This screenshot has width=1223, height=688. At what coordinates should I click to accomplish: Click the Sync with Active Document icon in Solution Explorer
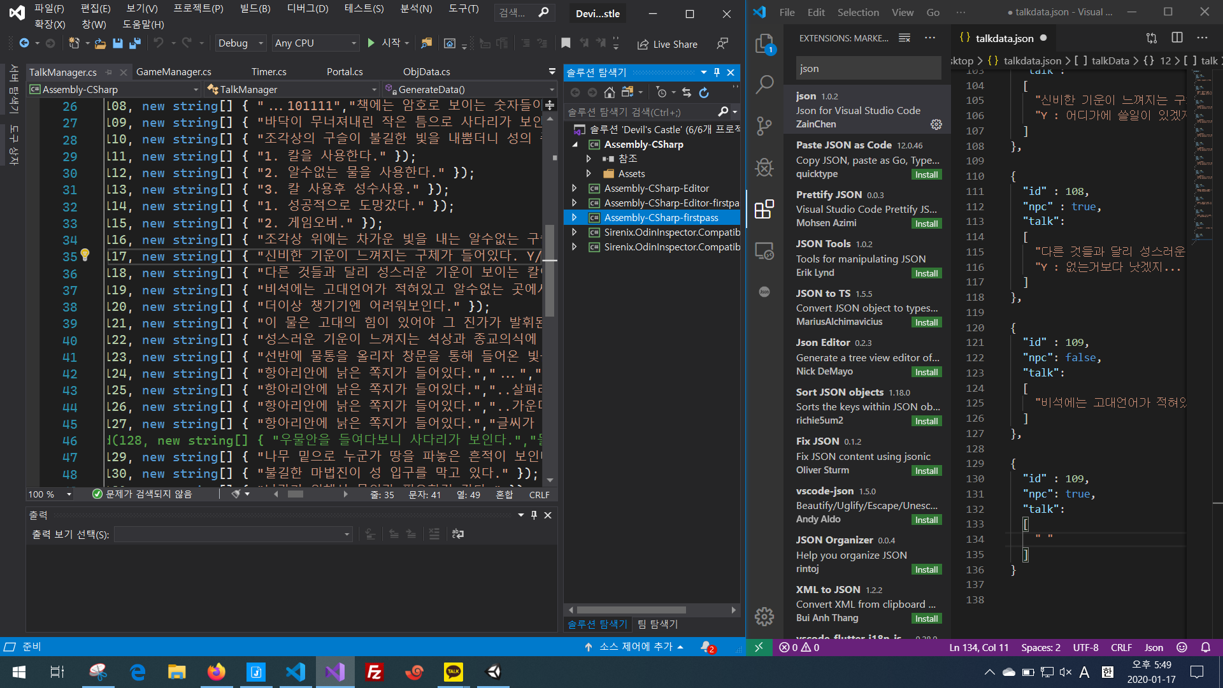[x=687, y=92]
